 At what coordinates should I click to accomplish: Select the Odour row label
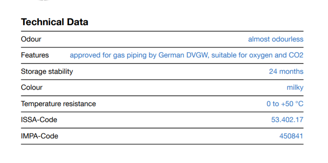tap(31, 39)
